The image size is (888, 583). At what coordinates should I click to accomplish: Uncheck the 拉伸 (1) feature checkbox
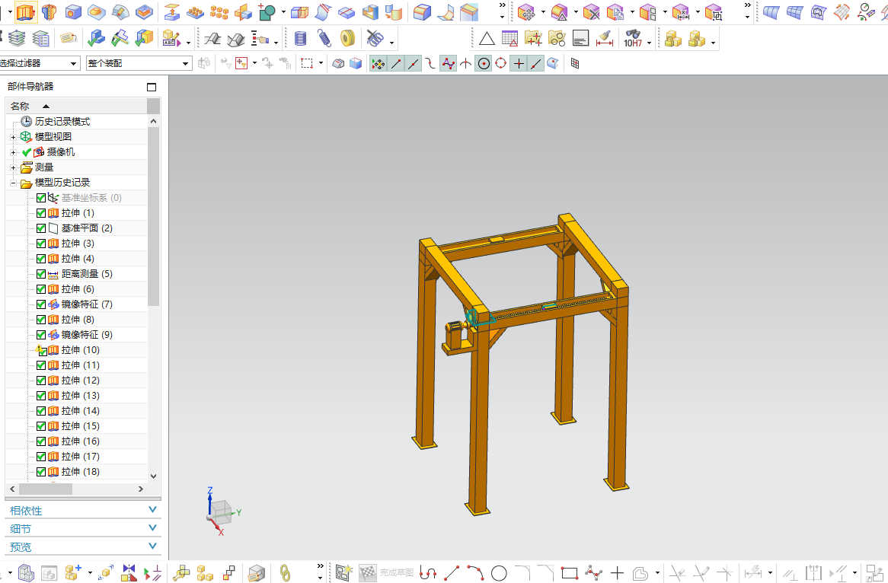[41, 213]
